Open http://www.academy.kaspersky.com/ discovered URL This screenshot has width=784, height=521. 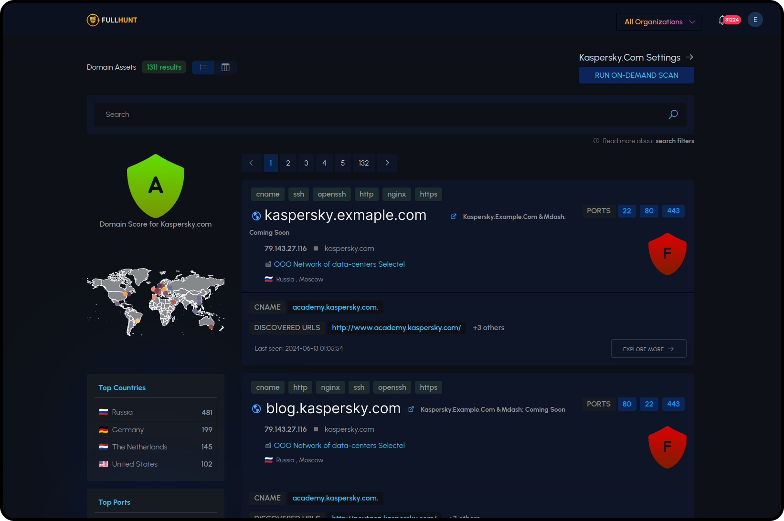tap(396, 328)
